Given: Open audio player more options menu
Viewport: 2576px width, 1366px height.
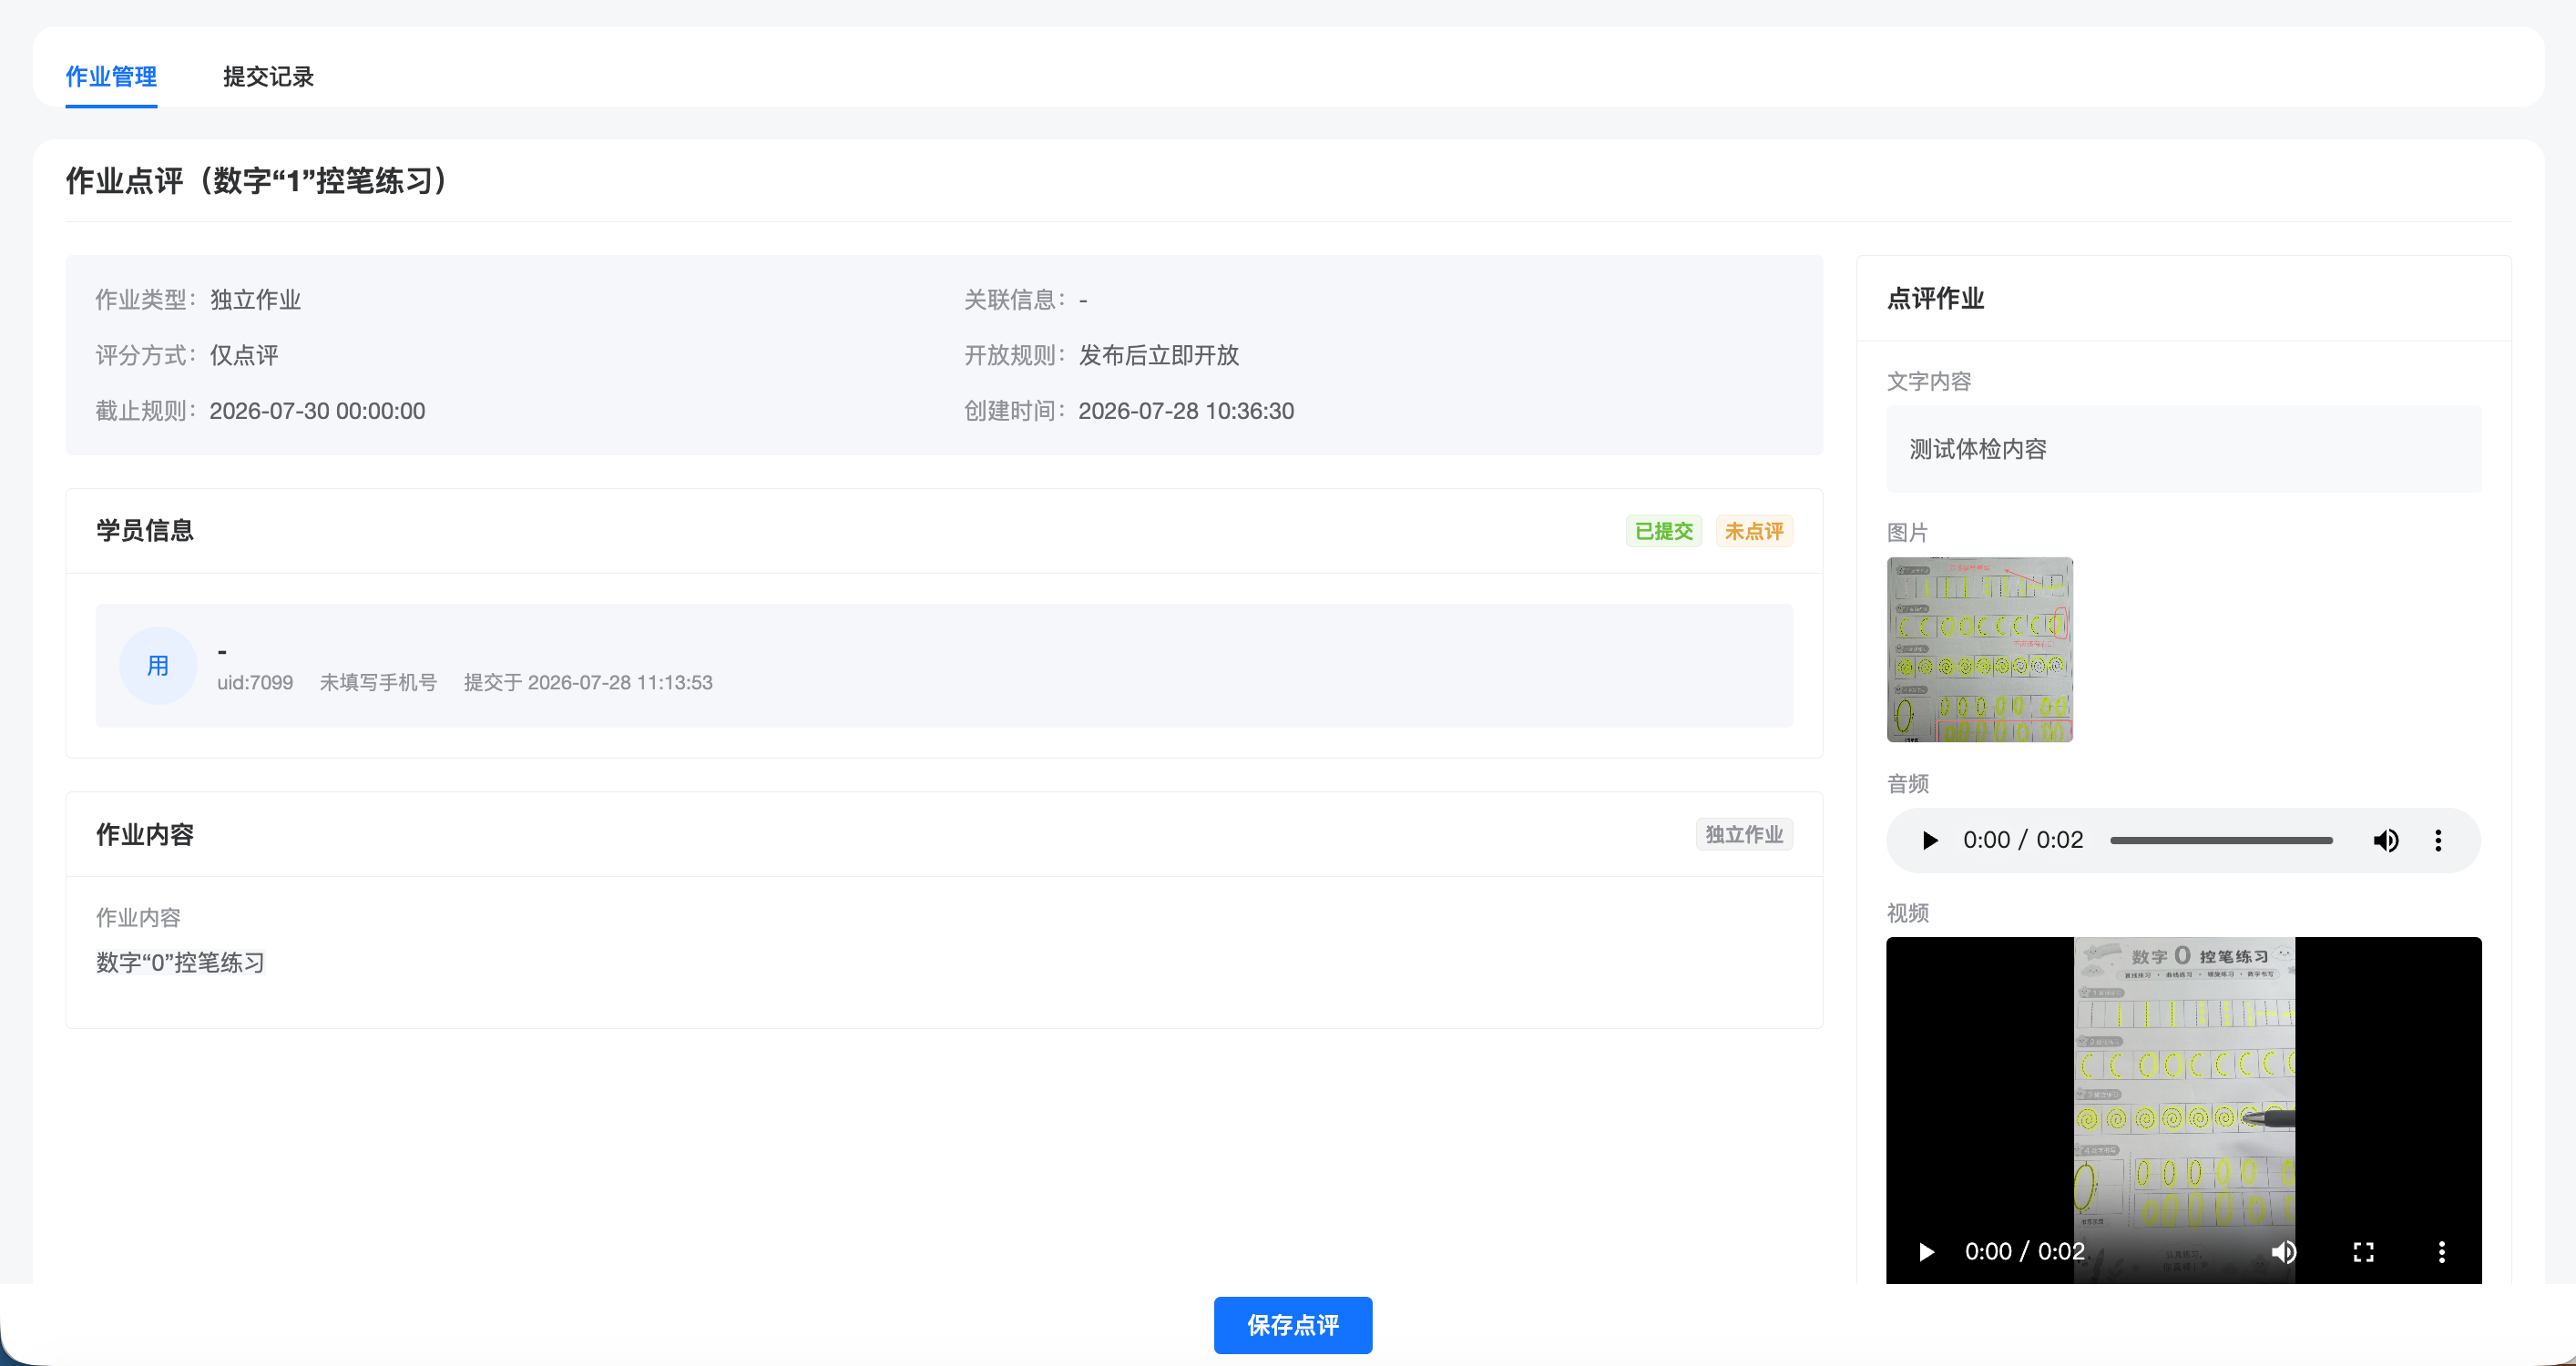Looking at the screenshot, I should pyautogui.click(x=2438, y=840).
